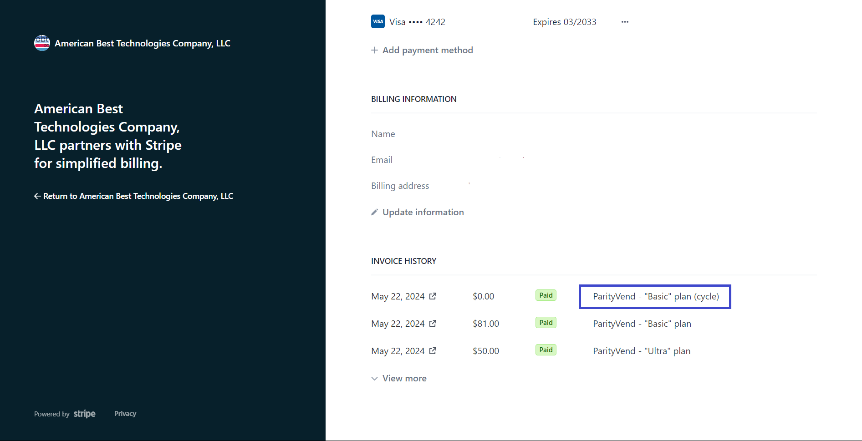Select the Visa •••• 4242 card text
This screenshot has height=441, width=862.
click(417, 22)
